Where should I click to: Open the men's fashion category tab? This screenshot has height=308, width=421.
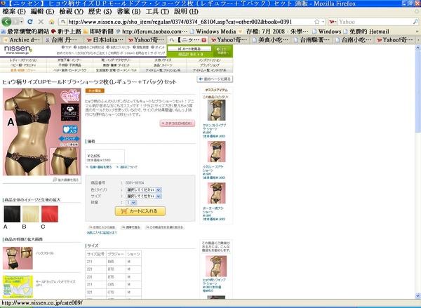tap(209, 60)
